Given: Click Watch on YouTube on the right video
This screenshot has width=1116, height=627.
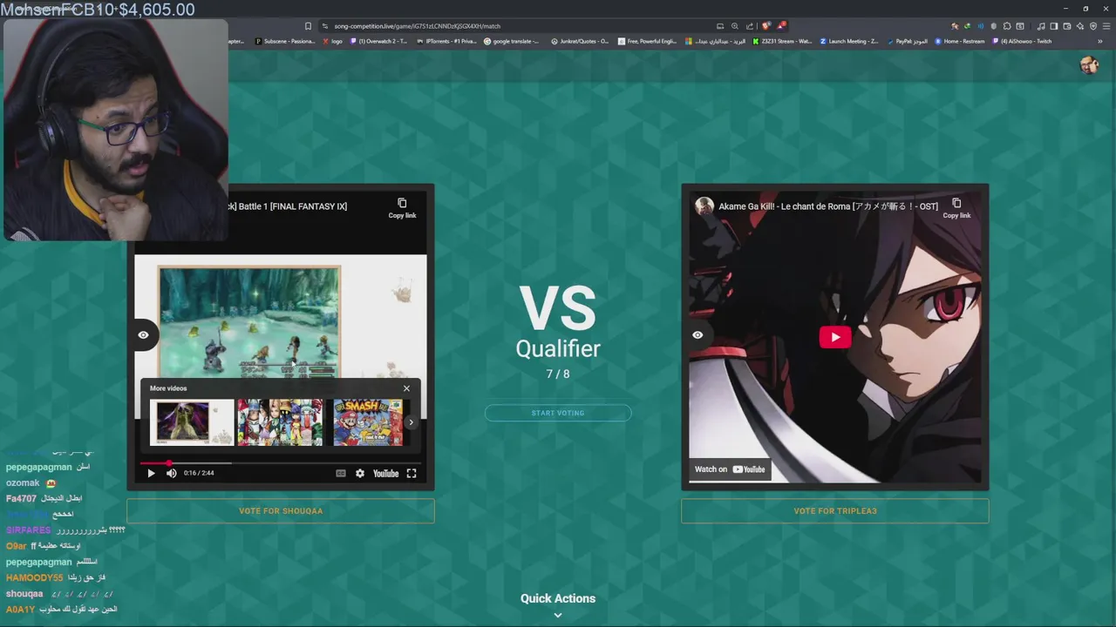Looking at the screenshot, I should pos(730,469).
